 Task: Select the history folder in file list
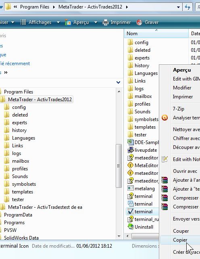tap(142, 66)
